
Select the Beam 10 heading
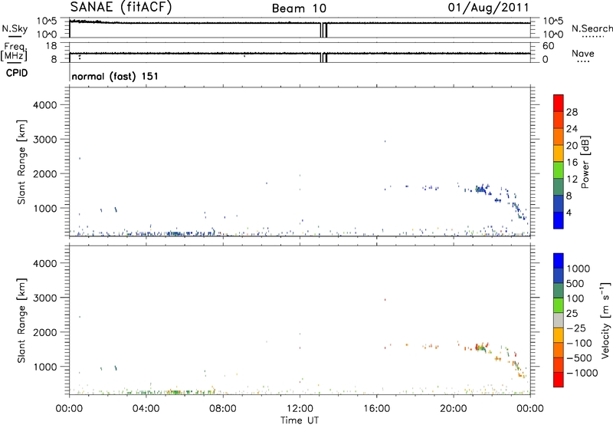(x=299, y=8)
